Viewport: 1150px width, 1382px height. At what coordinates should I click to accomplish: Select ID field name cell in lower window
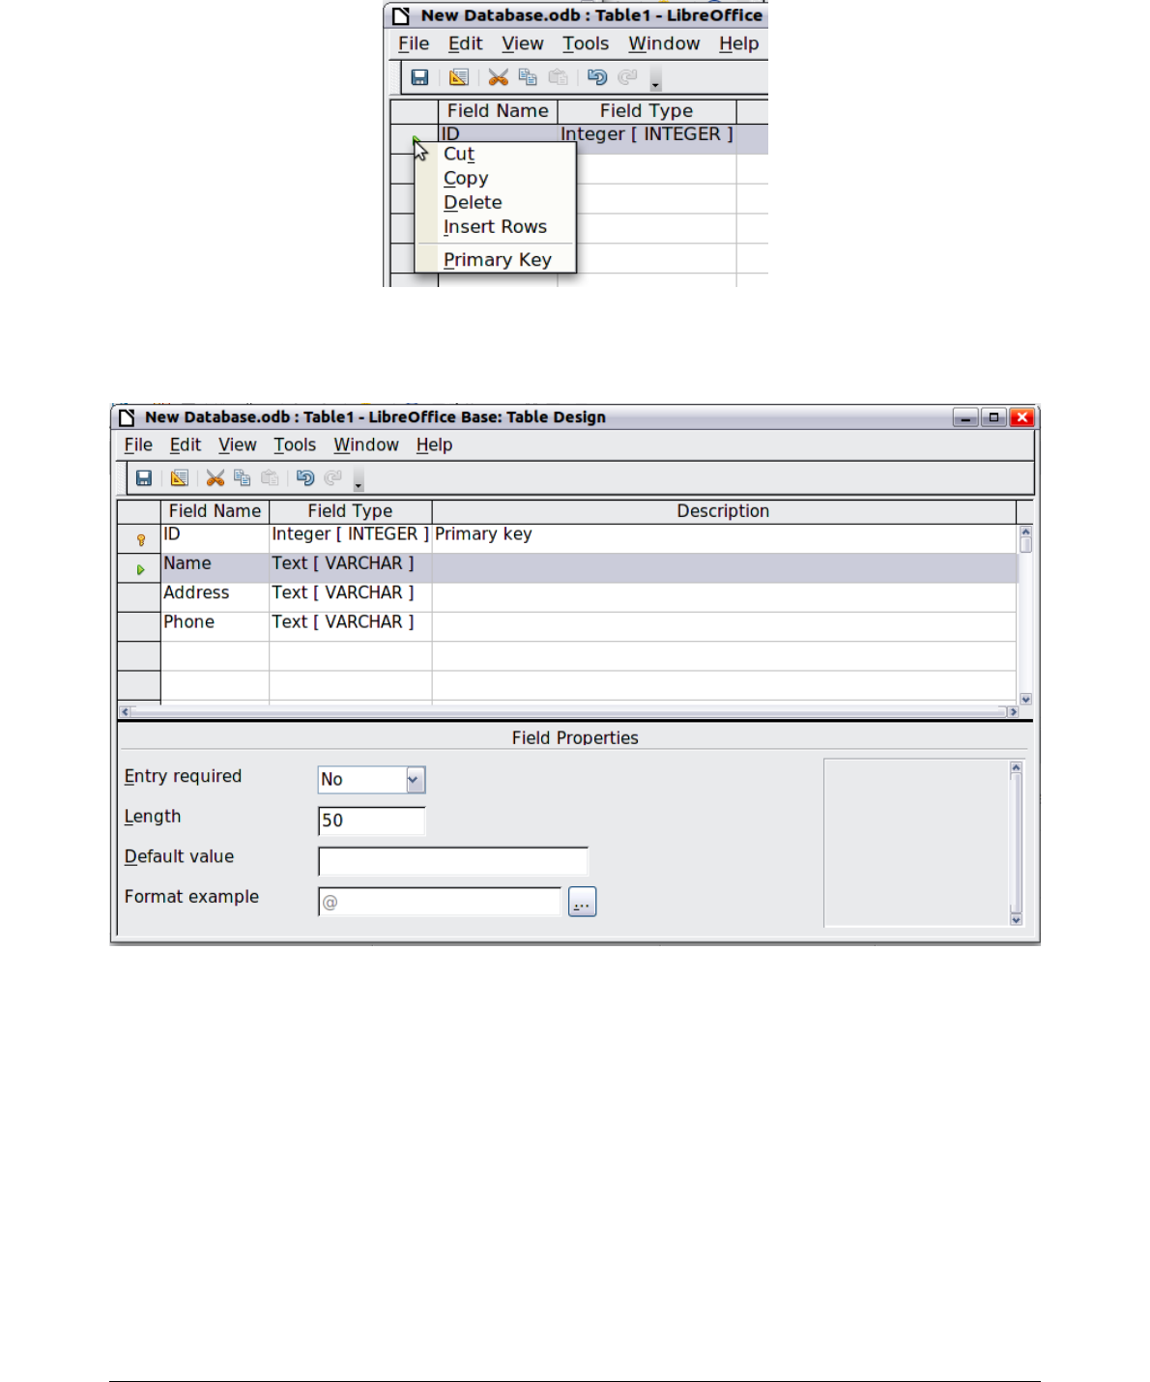coord(215,539)
